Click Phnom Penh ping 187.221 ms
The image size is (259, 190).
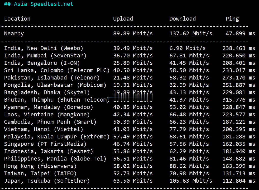pyautogui.click(x=239, y=122)
